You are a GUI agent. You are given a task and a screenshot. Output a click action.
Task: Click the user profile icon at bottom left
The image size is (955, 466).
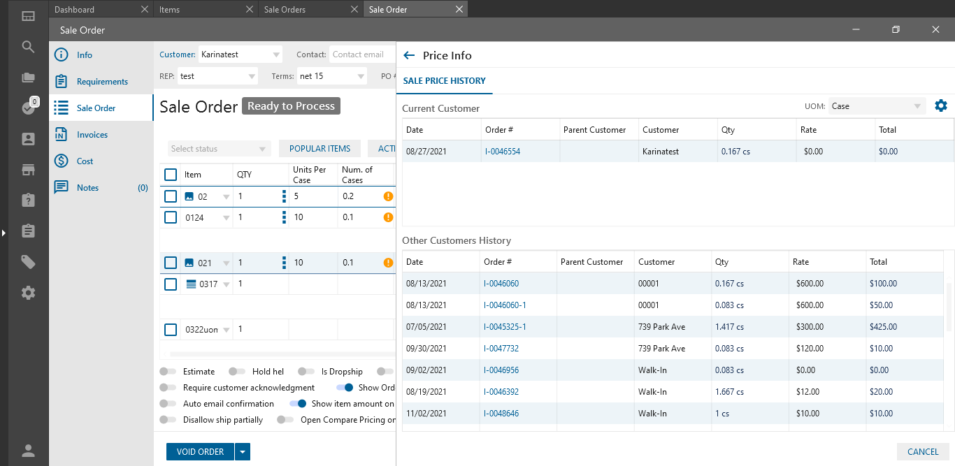28,451
